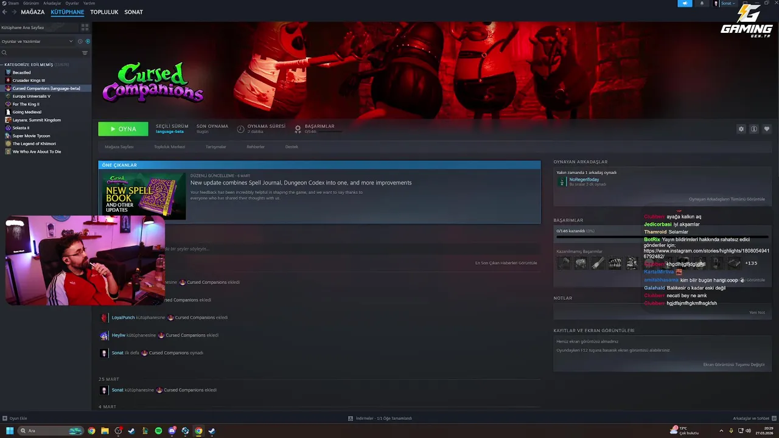
Task: Open the Oyunlar menu
Action: click(72, 3)
